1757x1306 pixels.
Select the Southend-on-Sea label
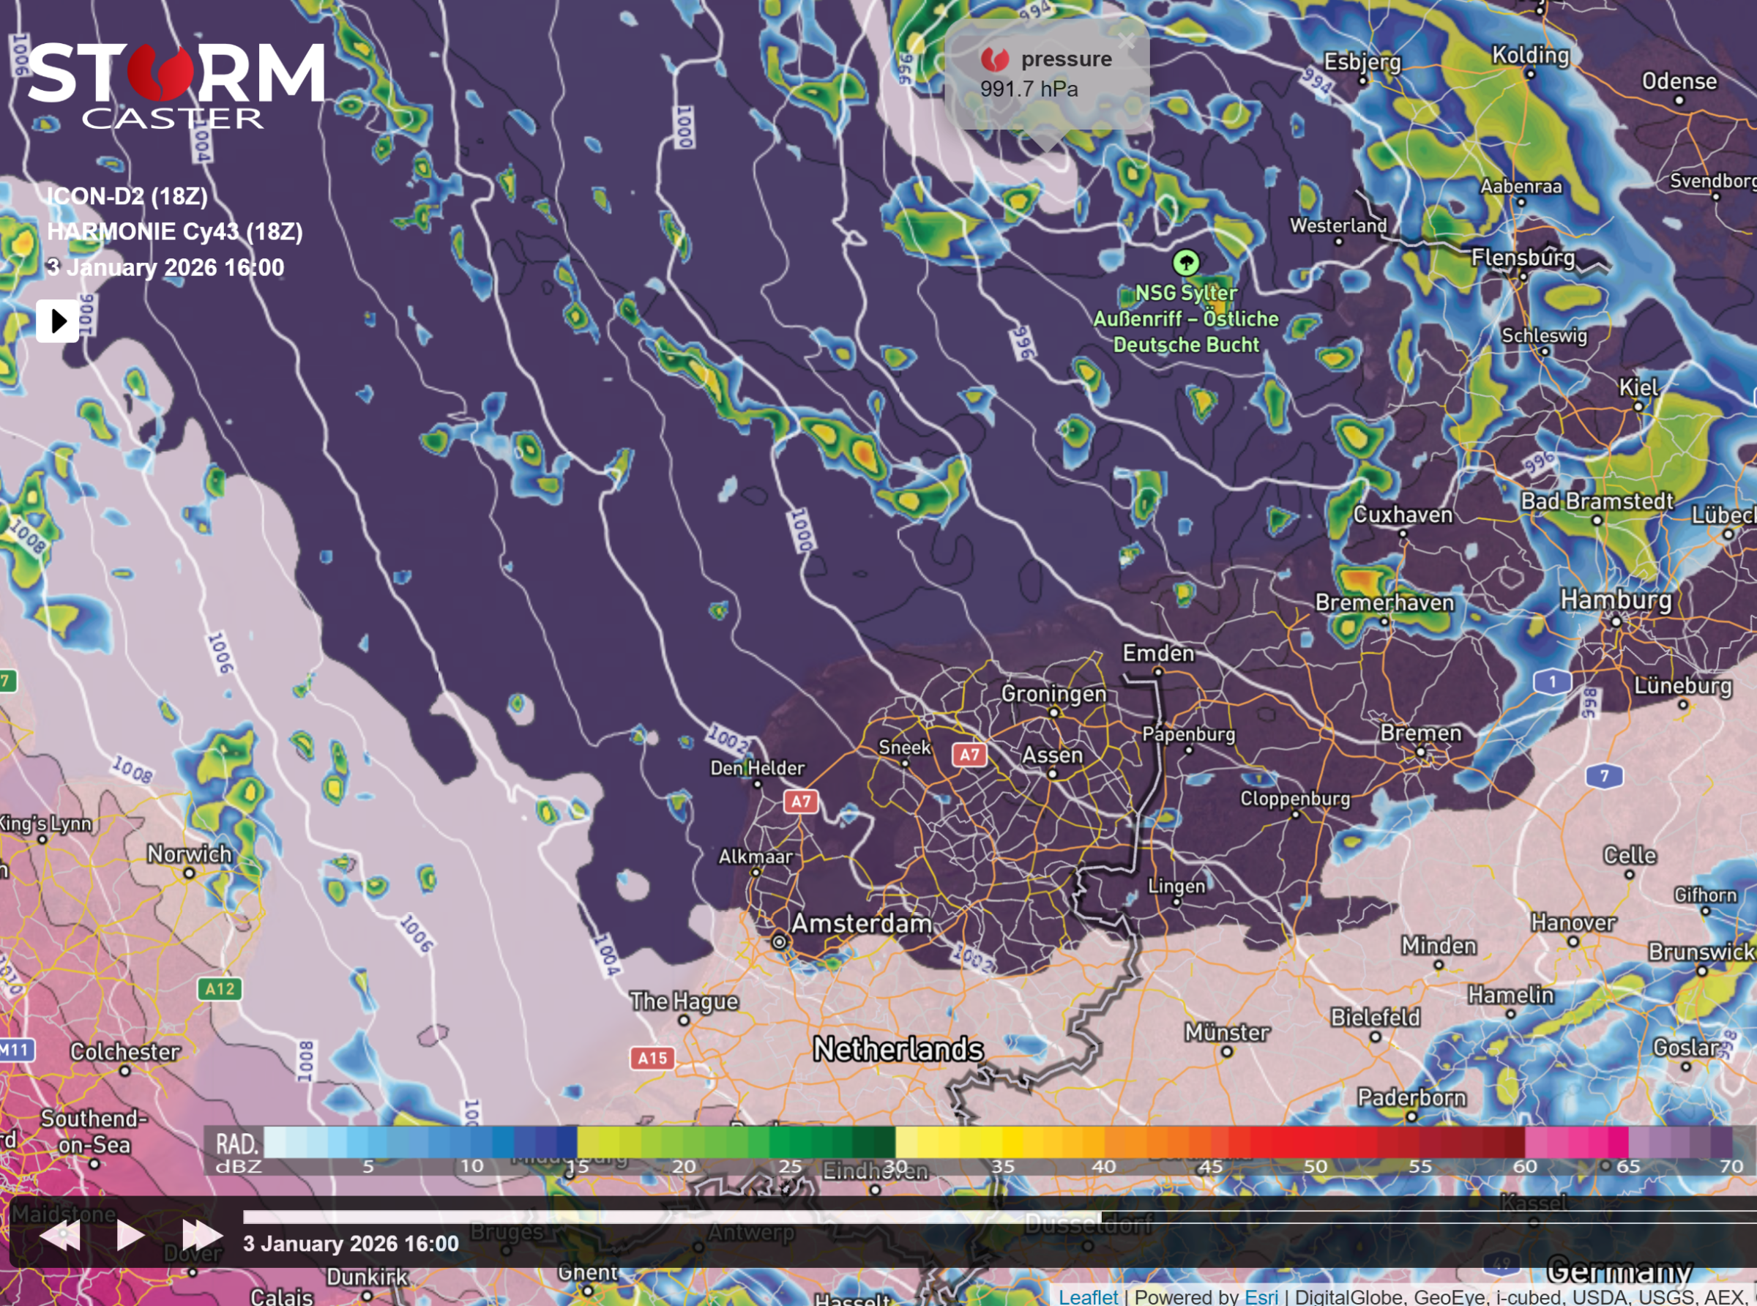(x=94, y=1130)
